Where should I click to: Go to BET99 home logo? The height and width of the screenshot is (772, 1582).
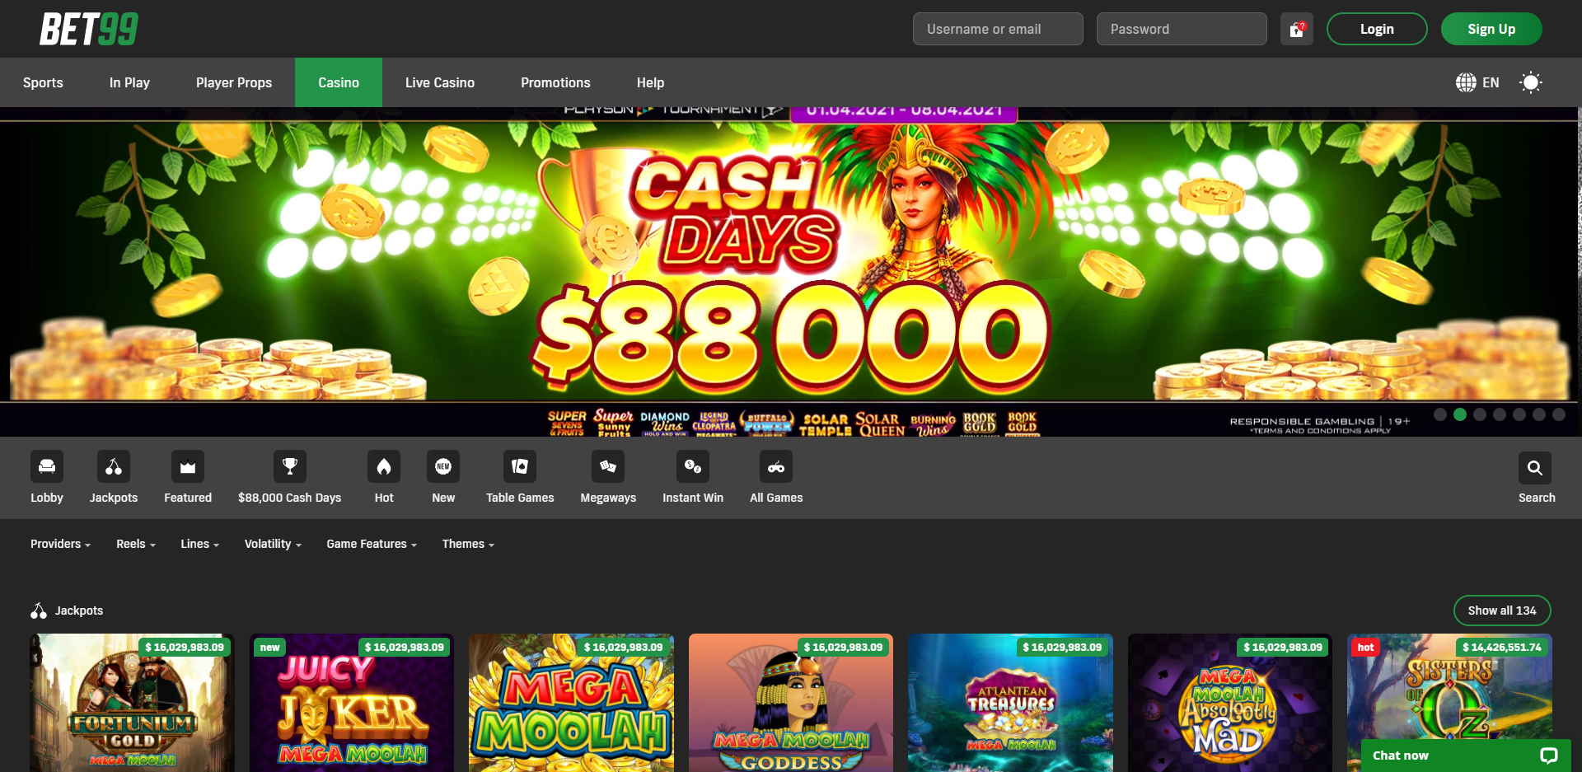(89, 29)
